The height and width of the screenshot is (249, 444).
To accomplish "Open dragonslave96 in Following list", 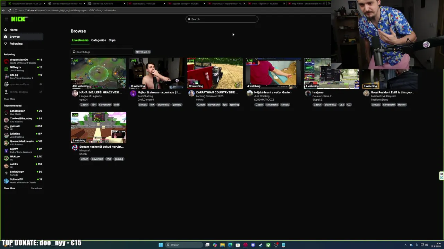I will (23, 61).
